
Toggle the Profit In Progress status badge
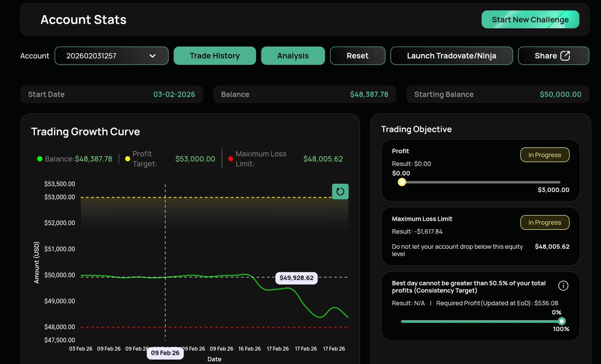[x=544, y=155]
